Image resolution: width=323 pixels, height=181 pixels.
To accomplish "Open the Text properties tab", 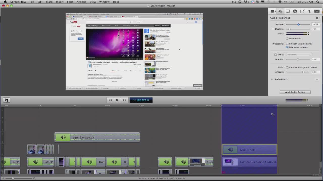I will coord(310,11).
